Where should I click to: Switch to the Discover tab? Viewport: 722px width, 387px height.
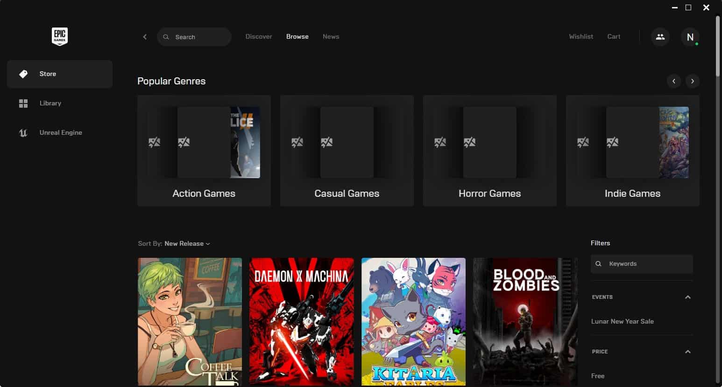[259, 36]
